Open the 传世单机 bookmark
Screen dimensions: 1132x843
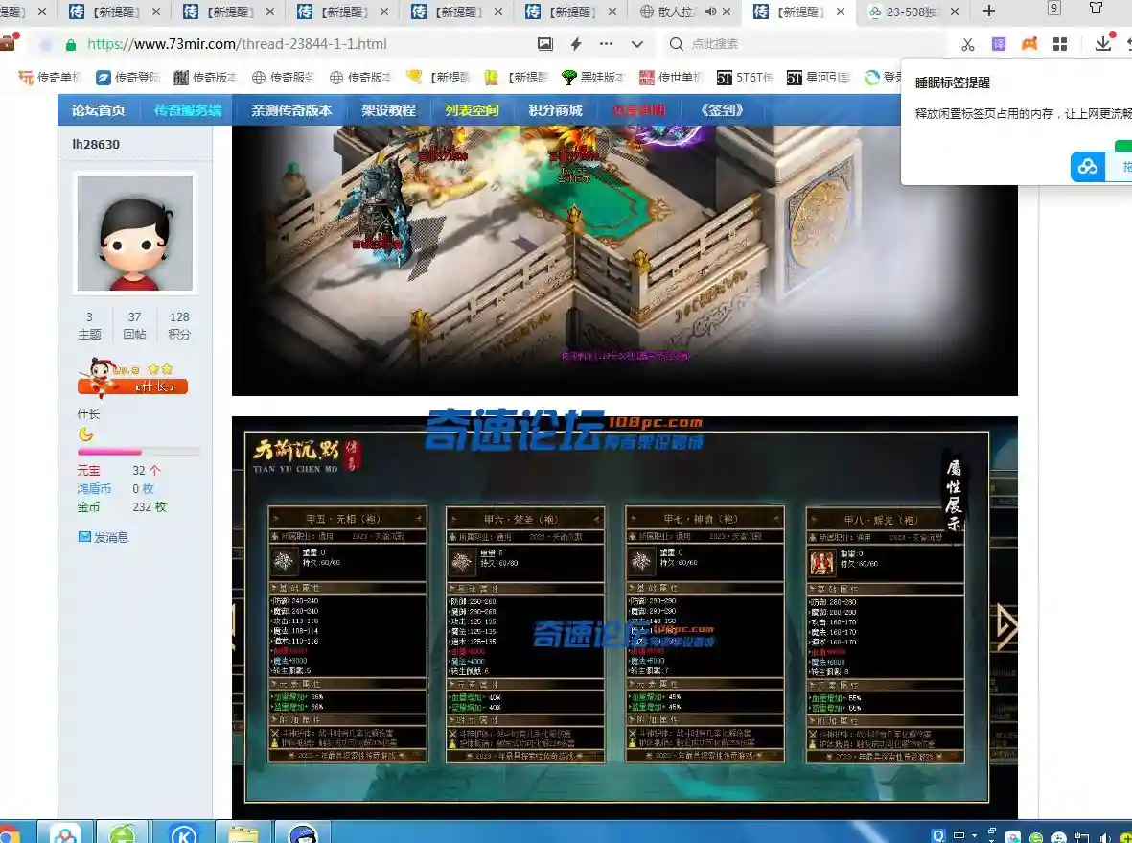[x=671, y=78]
